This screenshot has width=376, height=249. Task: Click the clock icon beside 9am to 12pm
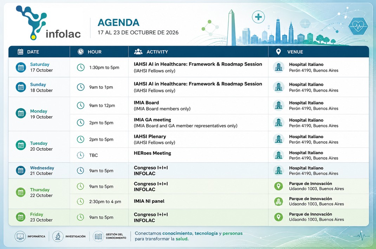[80, 105]
